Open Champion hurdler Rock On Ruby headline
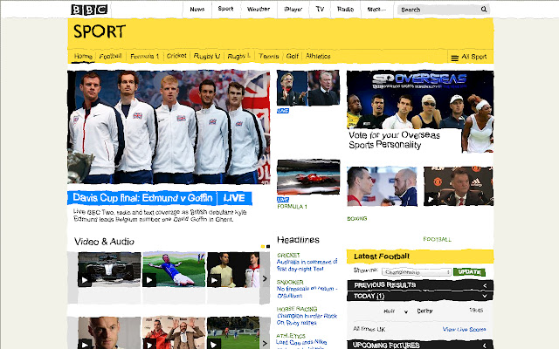 307,319
